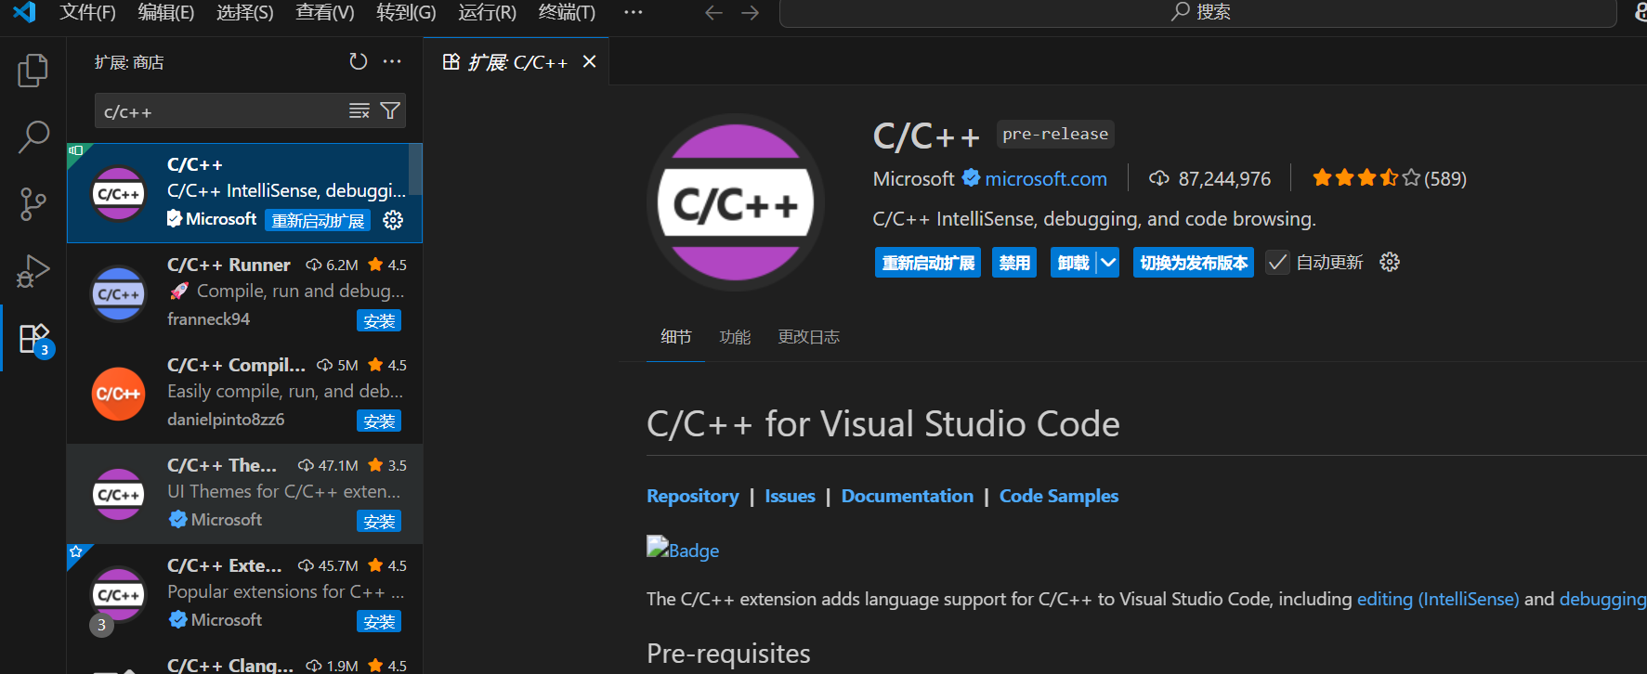Viewport: 1647px width, 674px height.
Task: Switch to the 细节 tab
Action: pyautogui.click(x=676, y=336)
